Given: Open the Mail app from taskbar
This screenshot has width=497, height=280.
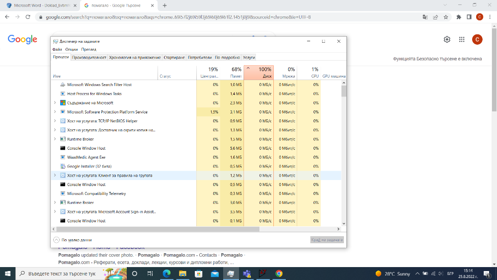Looking at the screenshot, I should click(215, 274).
